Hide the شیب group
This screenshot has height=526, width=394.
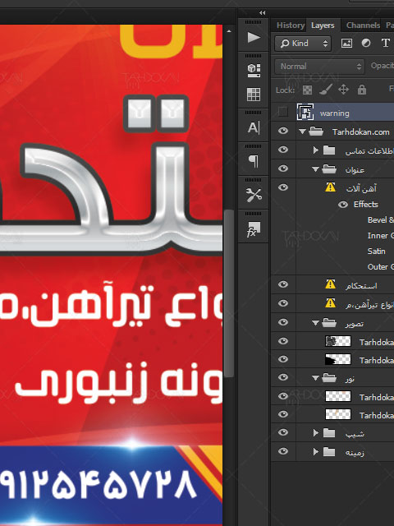283,433
